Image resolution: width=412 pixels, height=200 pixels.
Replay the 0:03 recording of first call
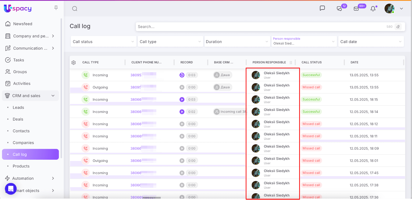click(x=182, y=75)
